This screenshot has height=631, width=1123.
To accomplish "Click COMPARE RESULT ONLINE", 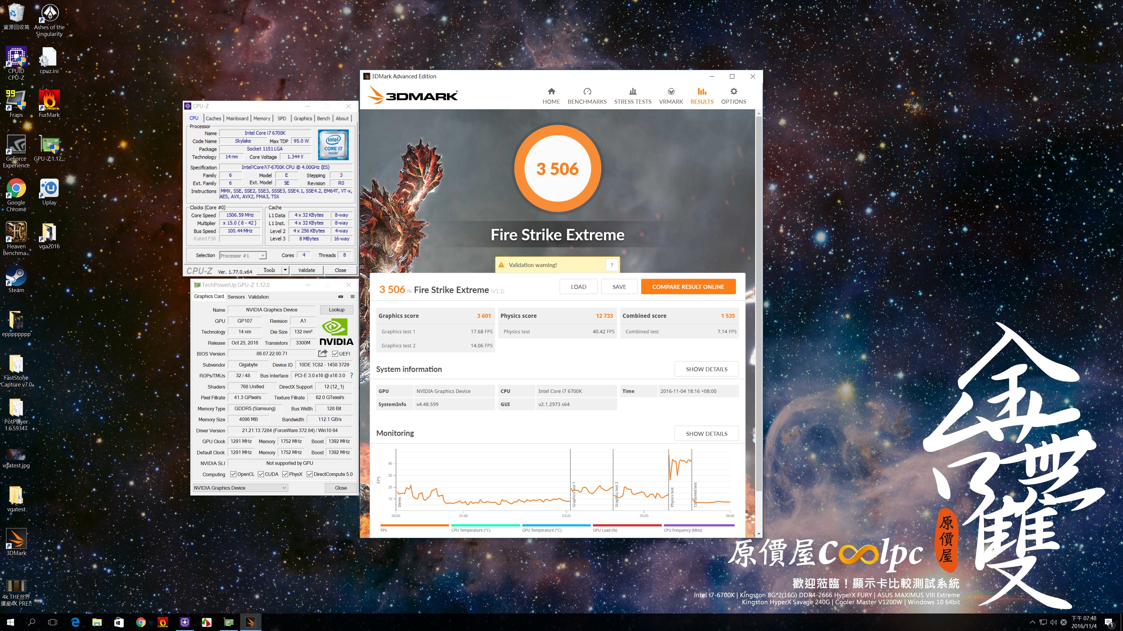I will (x=688, y=287).
